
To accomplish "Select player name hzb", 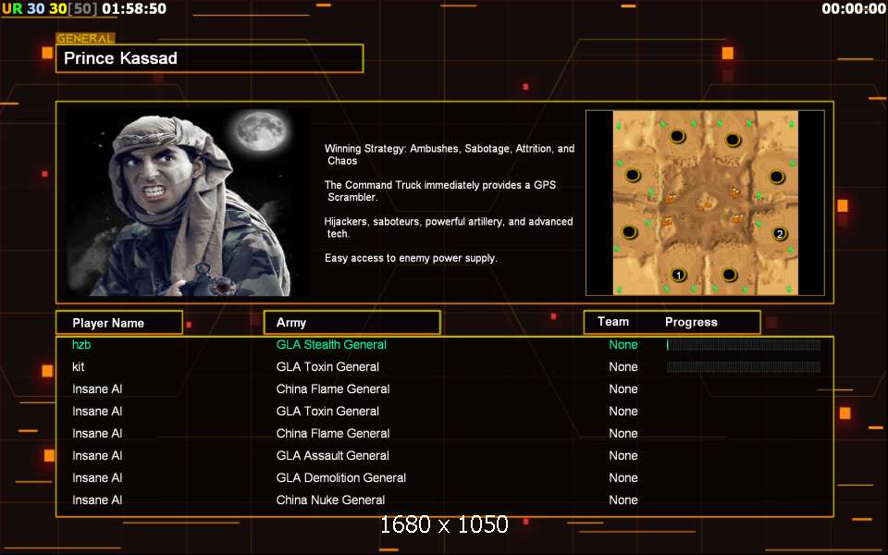I will coord(81,344).
